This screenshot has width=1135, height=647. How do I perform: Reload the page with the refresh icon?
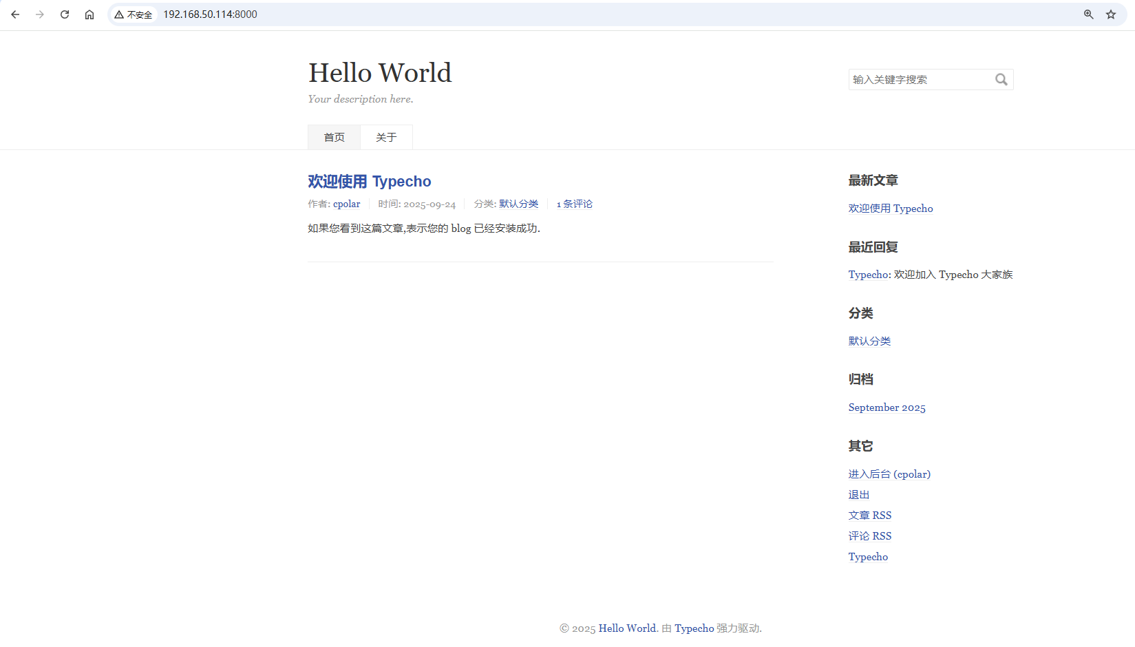click(65, 14)
